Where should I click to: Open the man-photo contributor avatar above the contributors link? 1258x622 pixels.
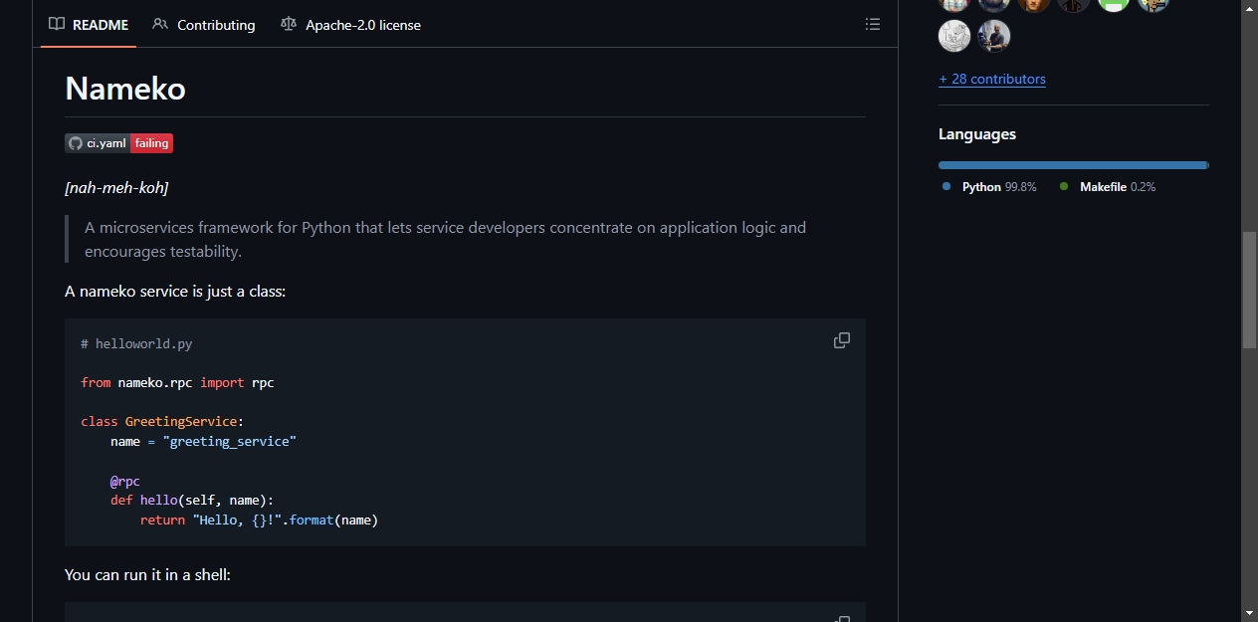coord(994,36)
